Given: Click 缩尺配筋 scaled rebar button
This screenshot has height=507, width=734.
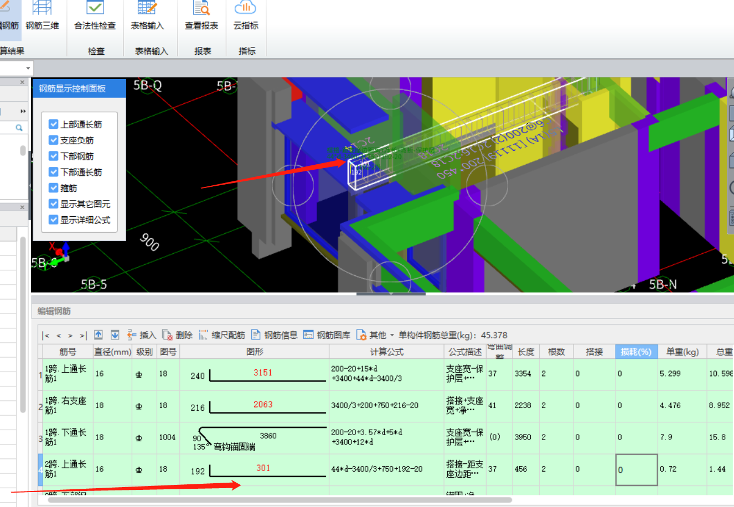Looking at the screenshot, I should [221, 335].
